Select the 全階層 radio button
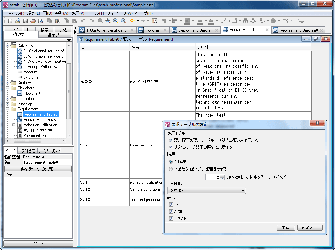 171,162
